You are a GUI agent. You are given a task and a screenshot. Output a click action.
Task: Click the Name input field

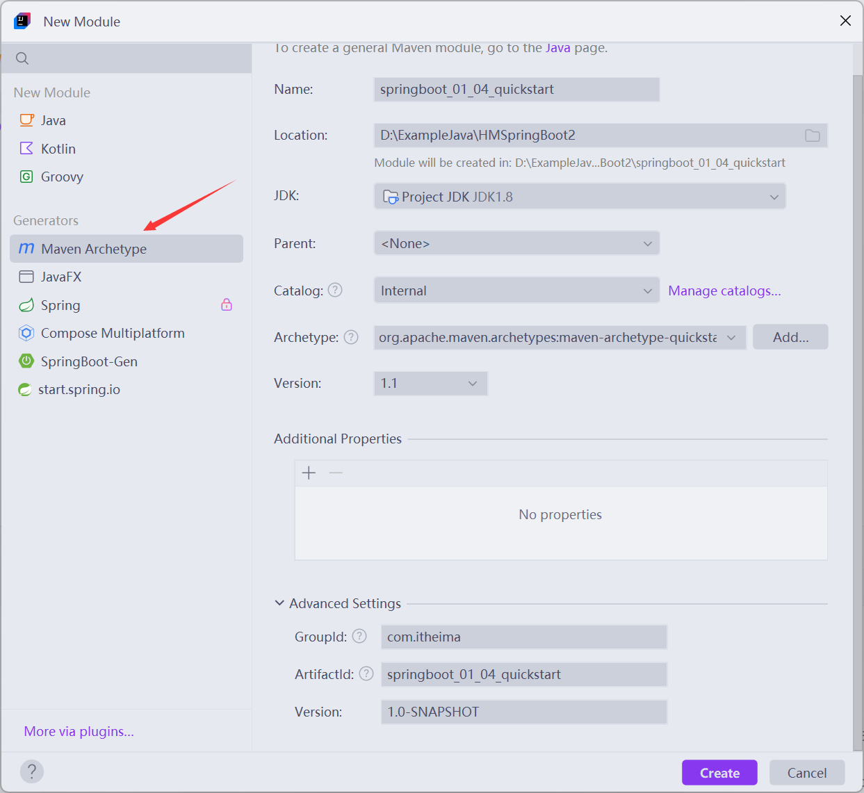tap(516, 89)
